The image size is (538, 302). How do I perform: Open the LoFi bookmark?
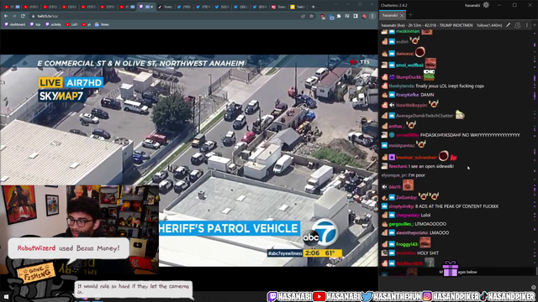pos(71,24)
